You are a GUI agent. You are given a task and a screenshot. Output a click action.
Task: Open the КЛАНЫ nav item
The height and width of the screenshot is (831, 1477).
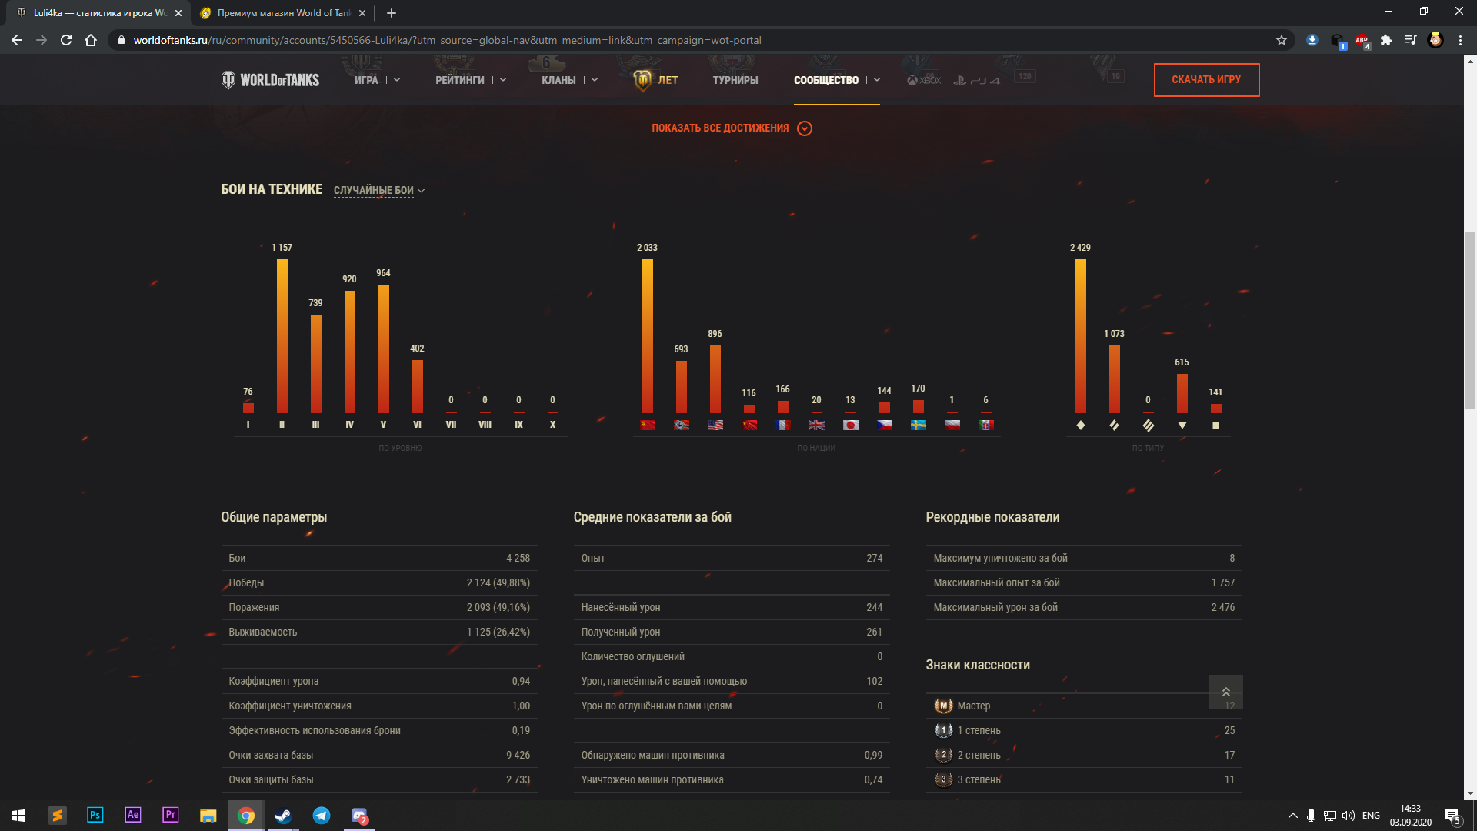(558, 80)
